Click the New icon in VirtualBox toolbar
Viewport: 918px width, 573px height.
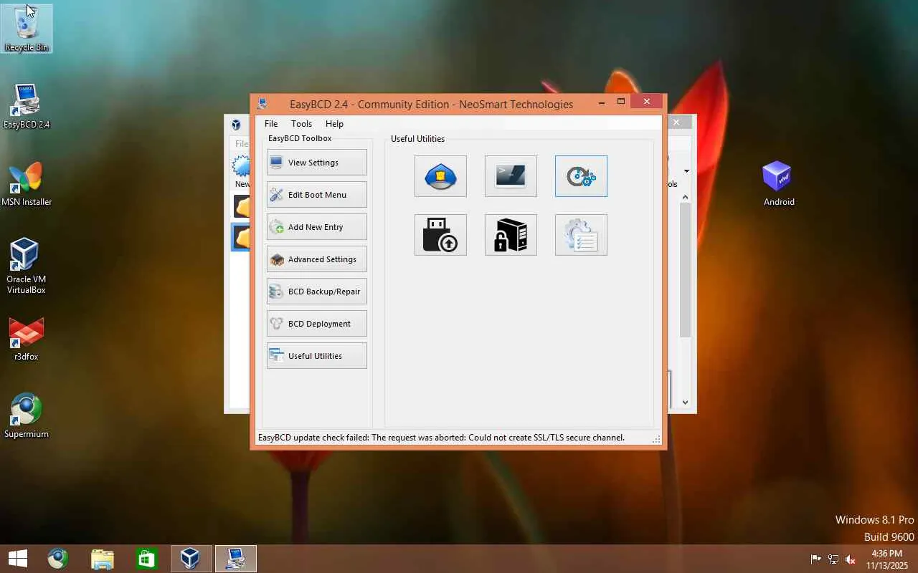pyautogui.click(x=242, y=172)
